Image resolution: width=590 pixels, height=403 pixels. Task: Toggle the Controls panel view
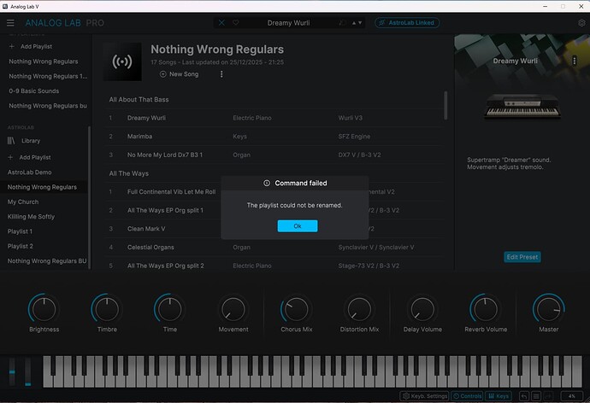coord(467,396)
